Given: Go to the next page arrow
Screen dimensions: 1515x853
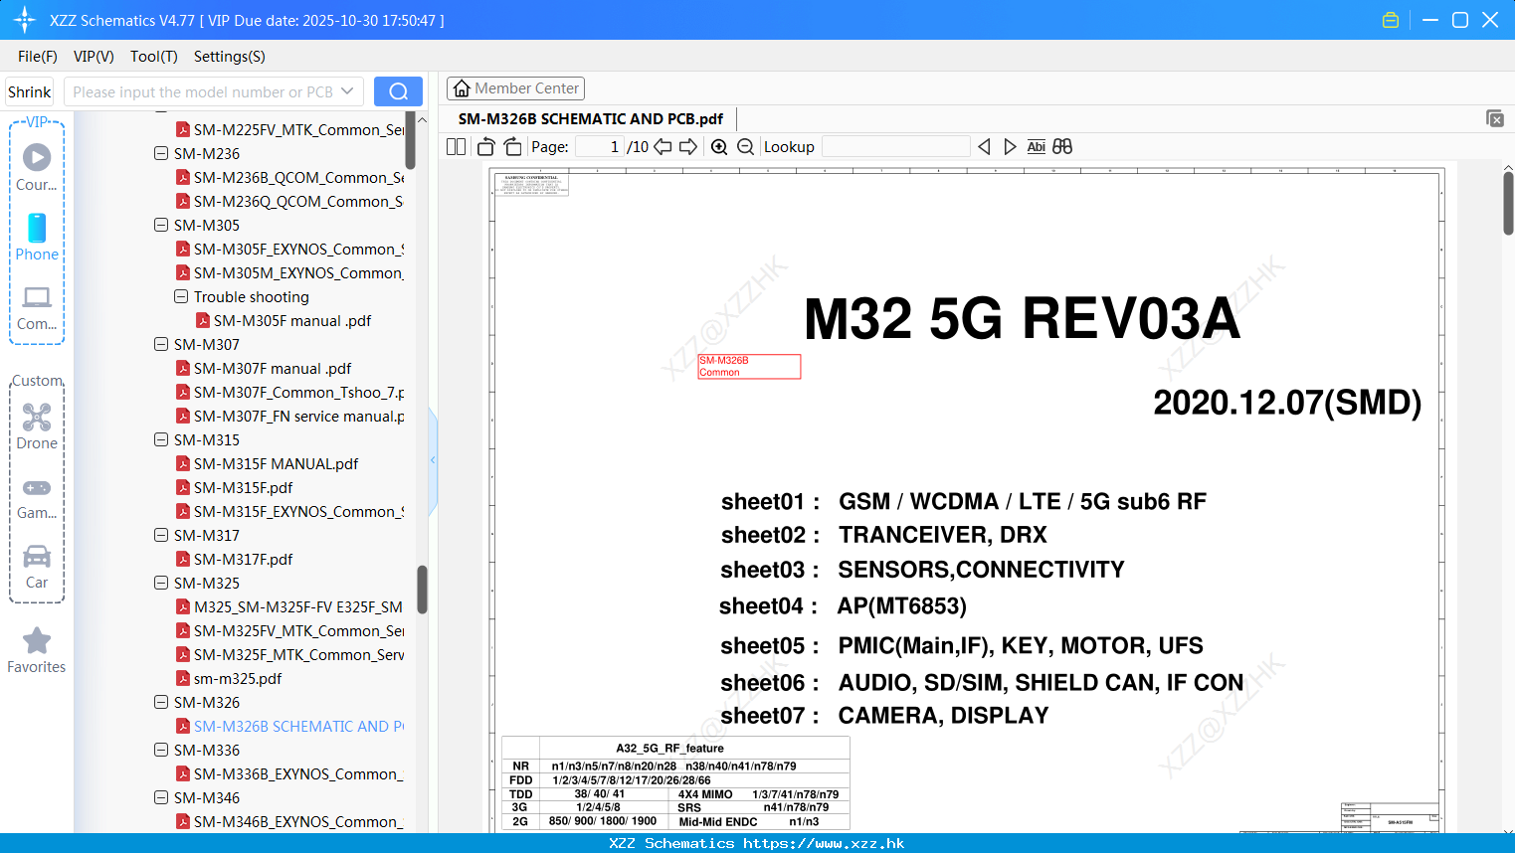Looking at the screenshot, I should [688, 147].
